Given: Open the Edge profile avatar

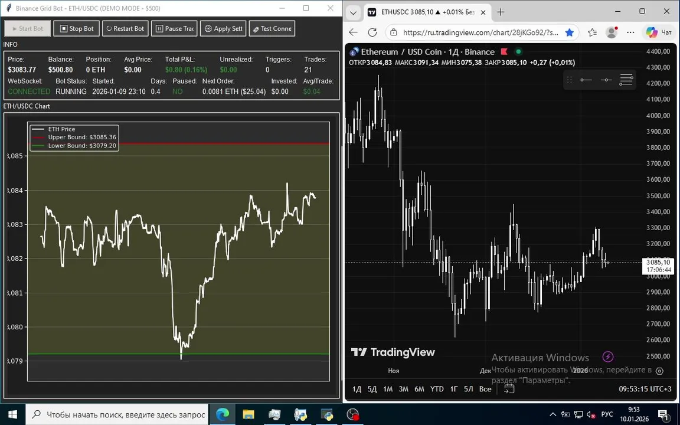Looking at the screenshot, I should (x=612, y=32).
